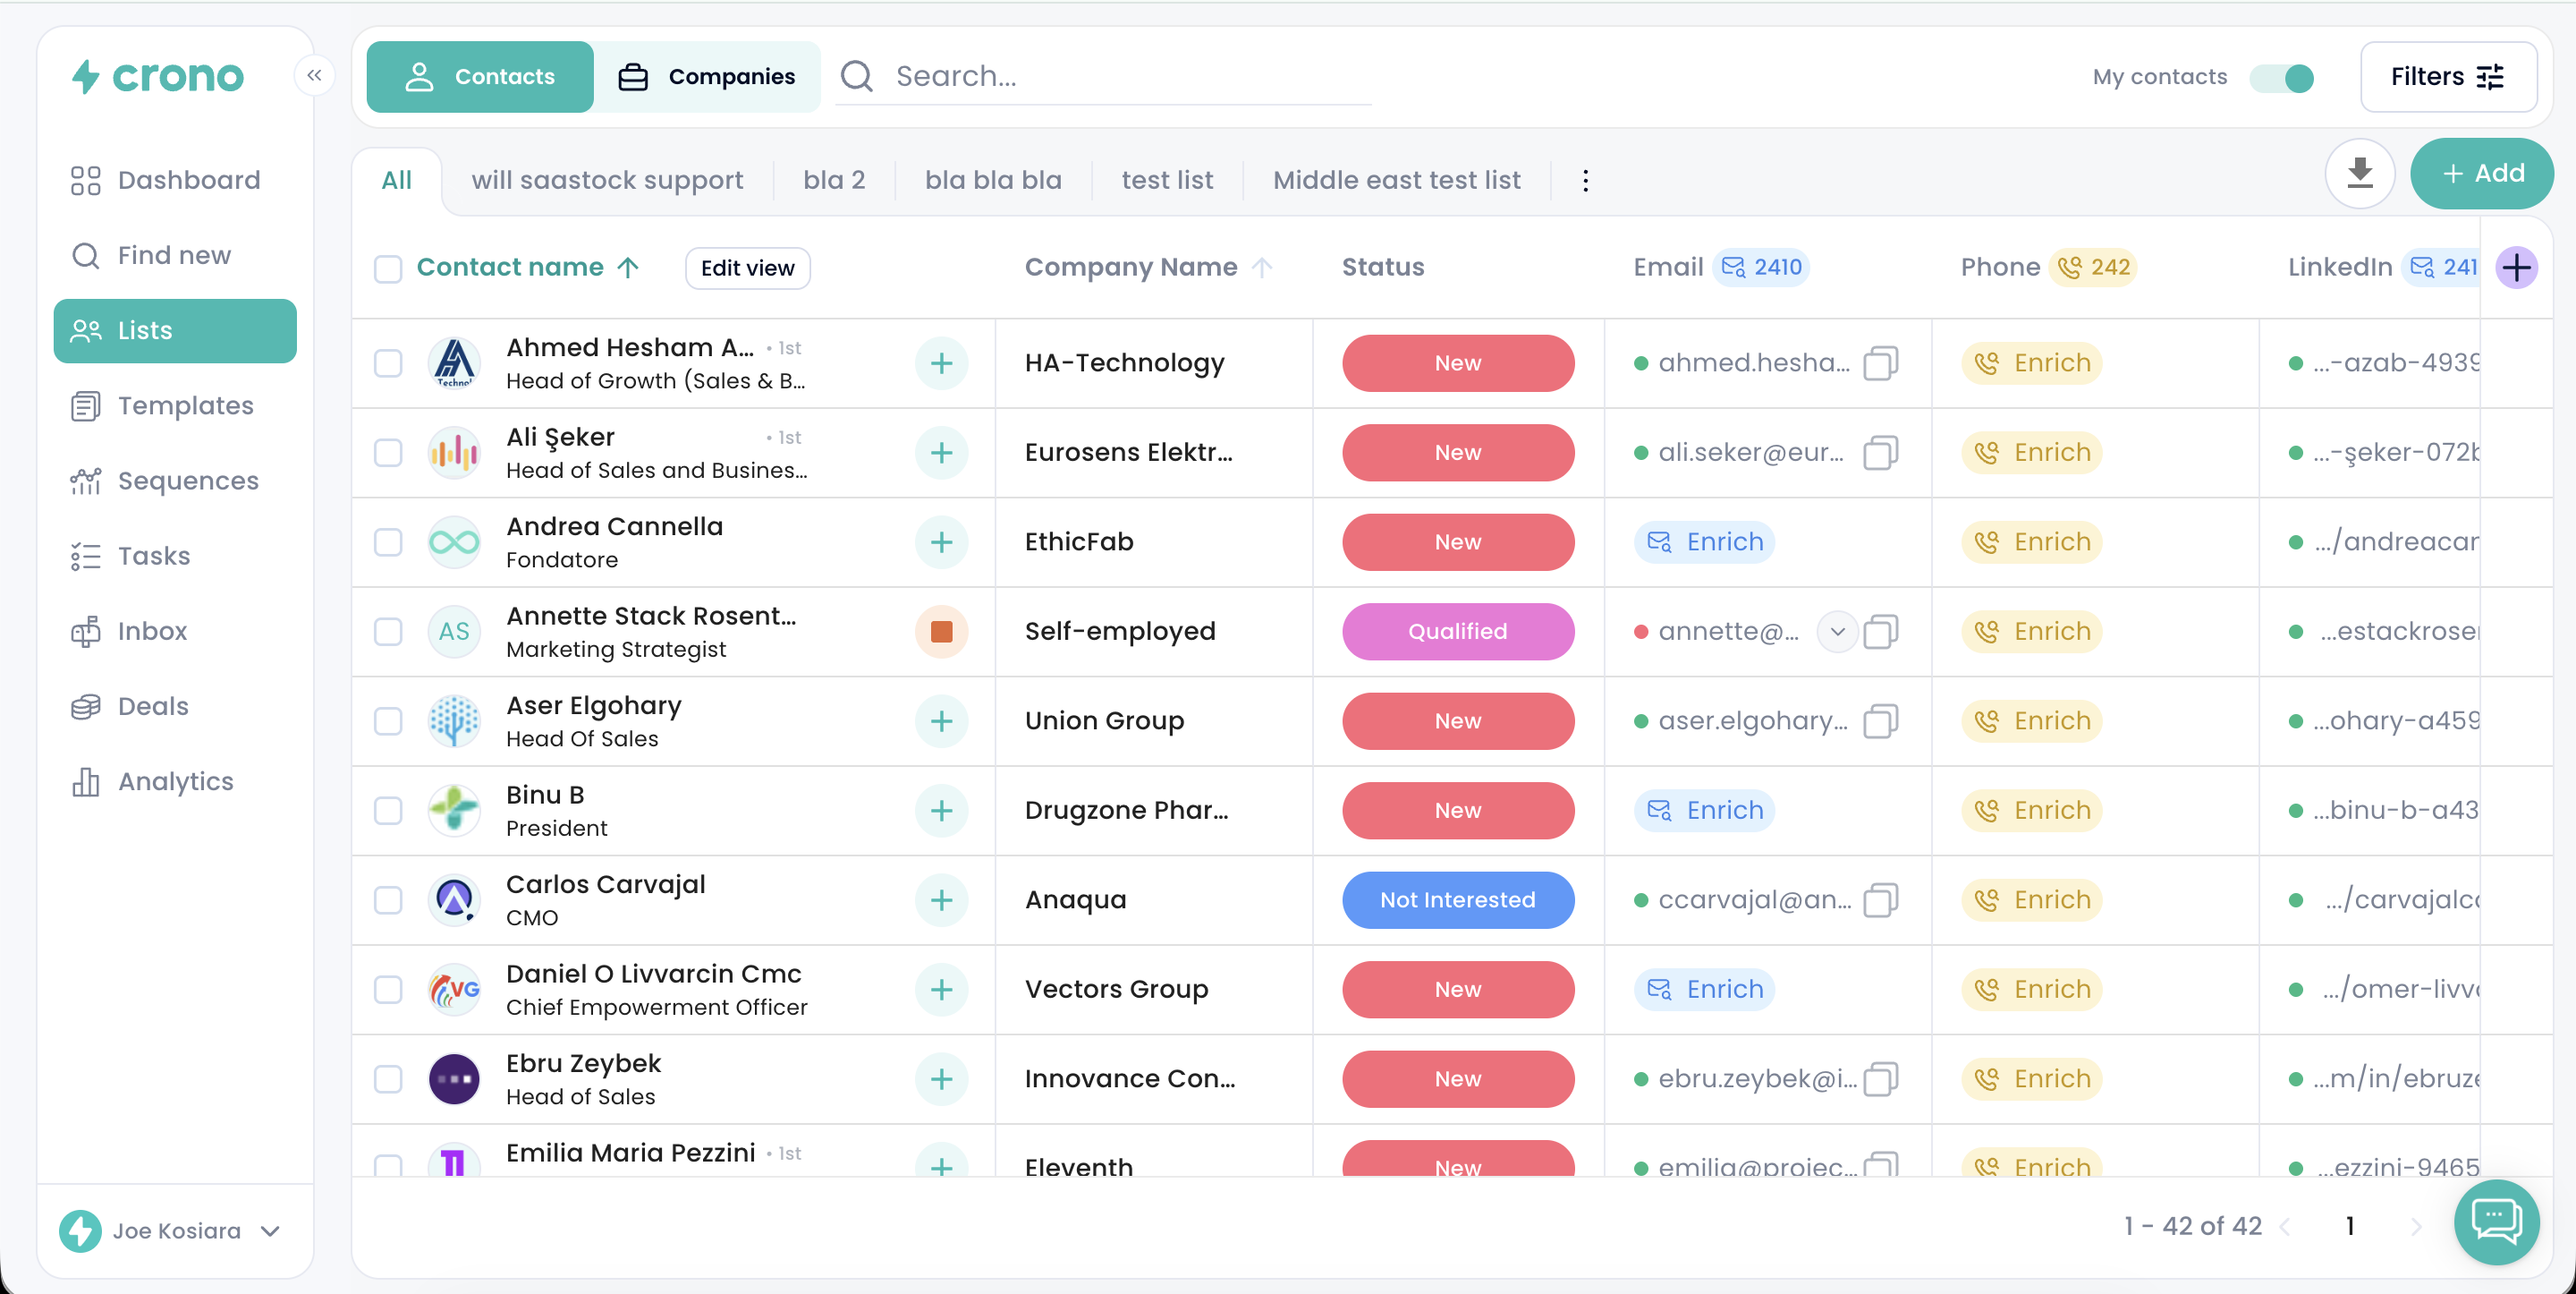Switch to the Companies tab
2576x1294 pixels.
[x=707, y=77]
